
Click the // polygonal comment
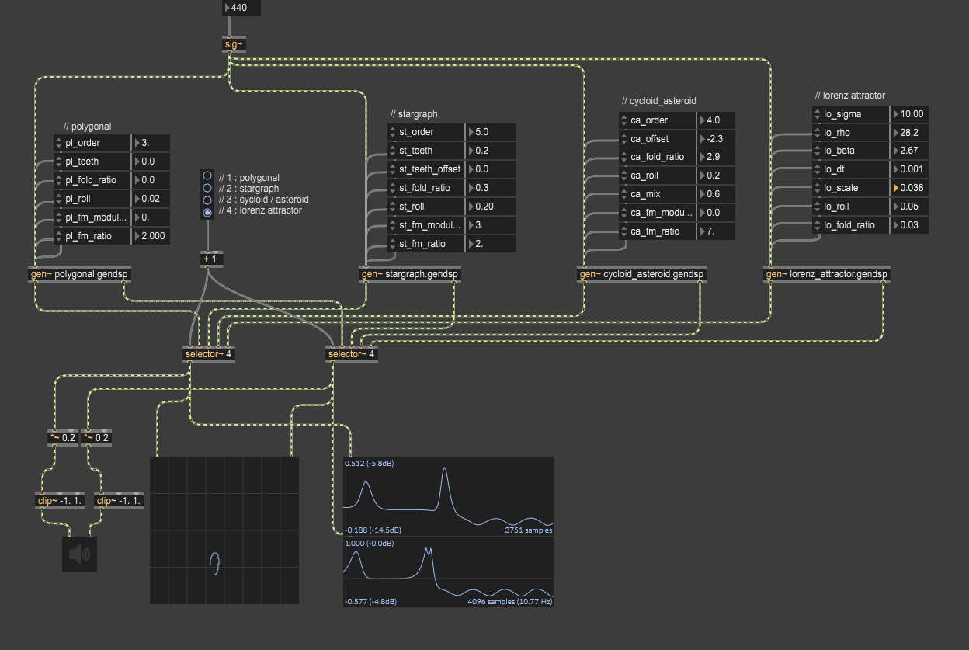coord(88,126)
